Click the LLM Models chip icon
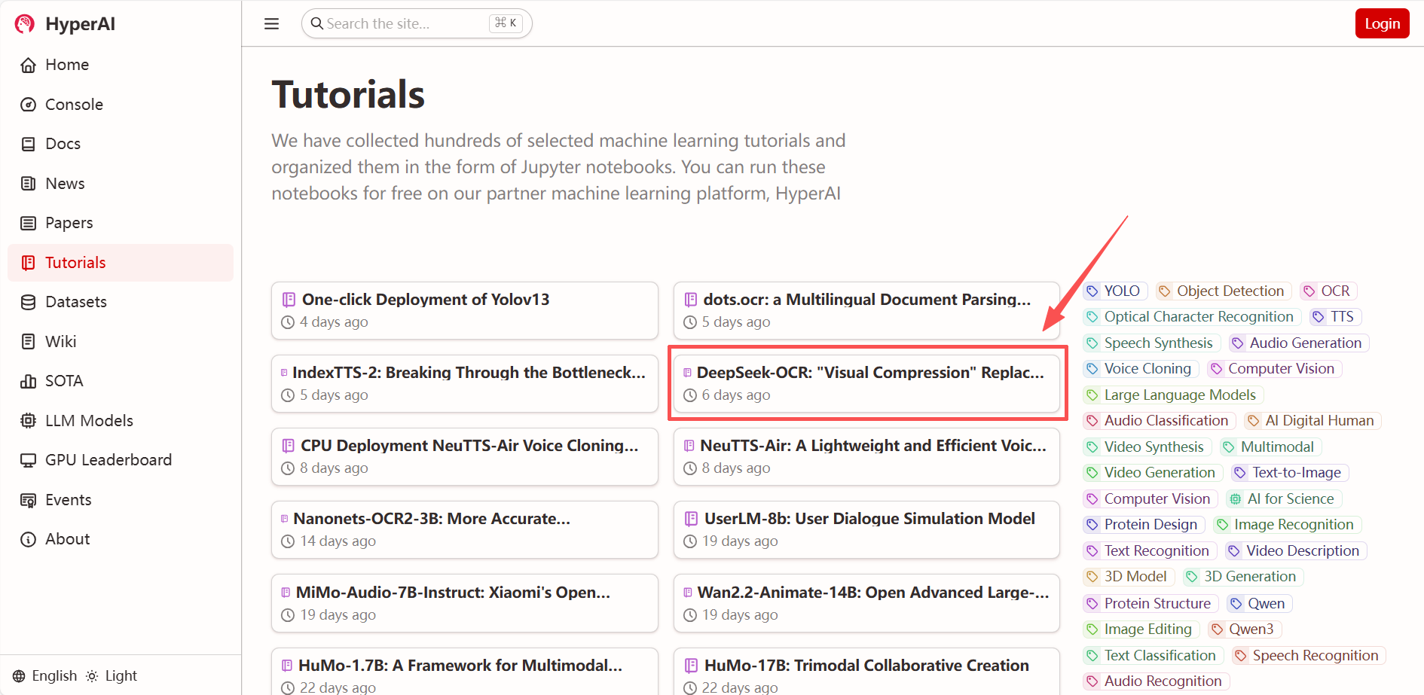 tap(29, 421)
